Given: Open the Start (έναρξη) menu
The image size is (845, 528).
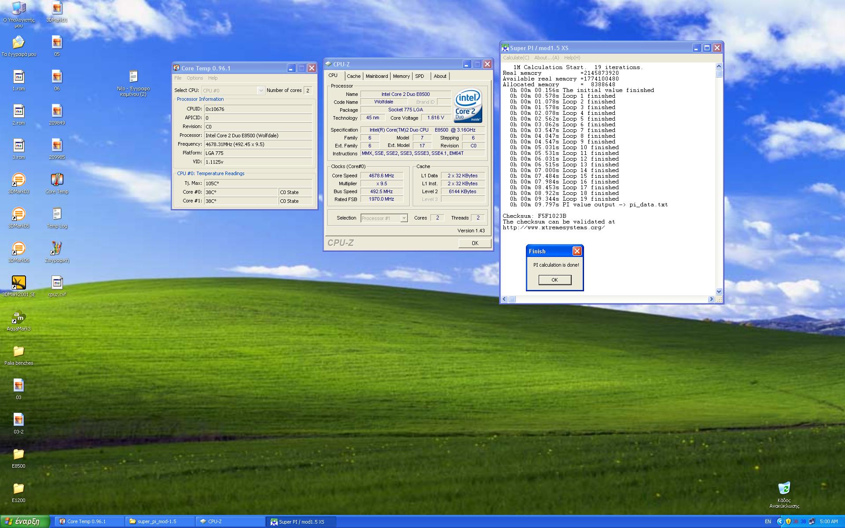Looking at the screenshot, I should pos(24,521).
